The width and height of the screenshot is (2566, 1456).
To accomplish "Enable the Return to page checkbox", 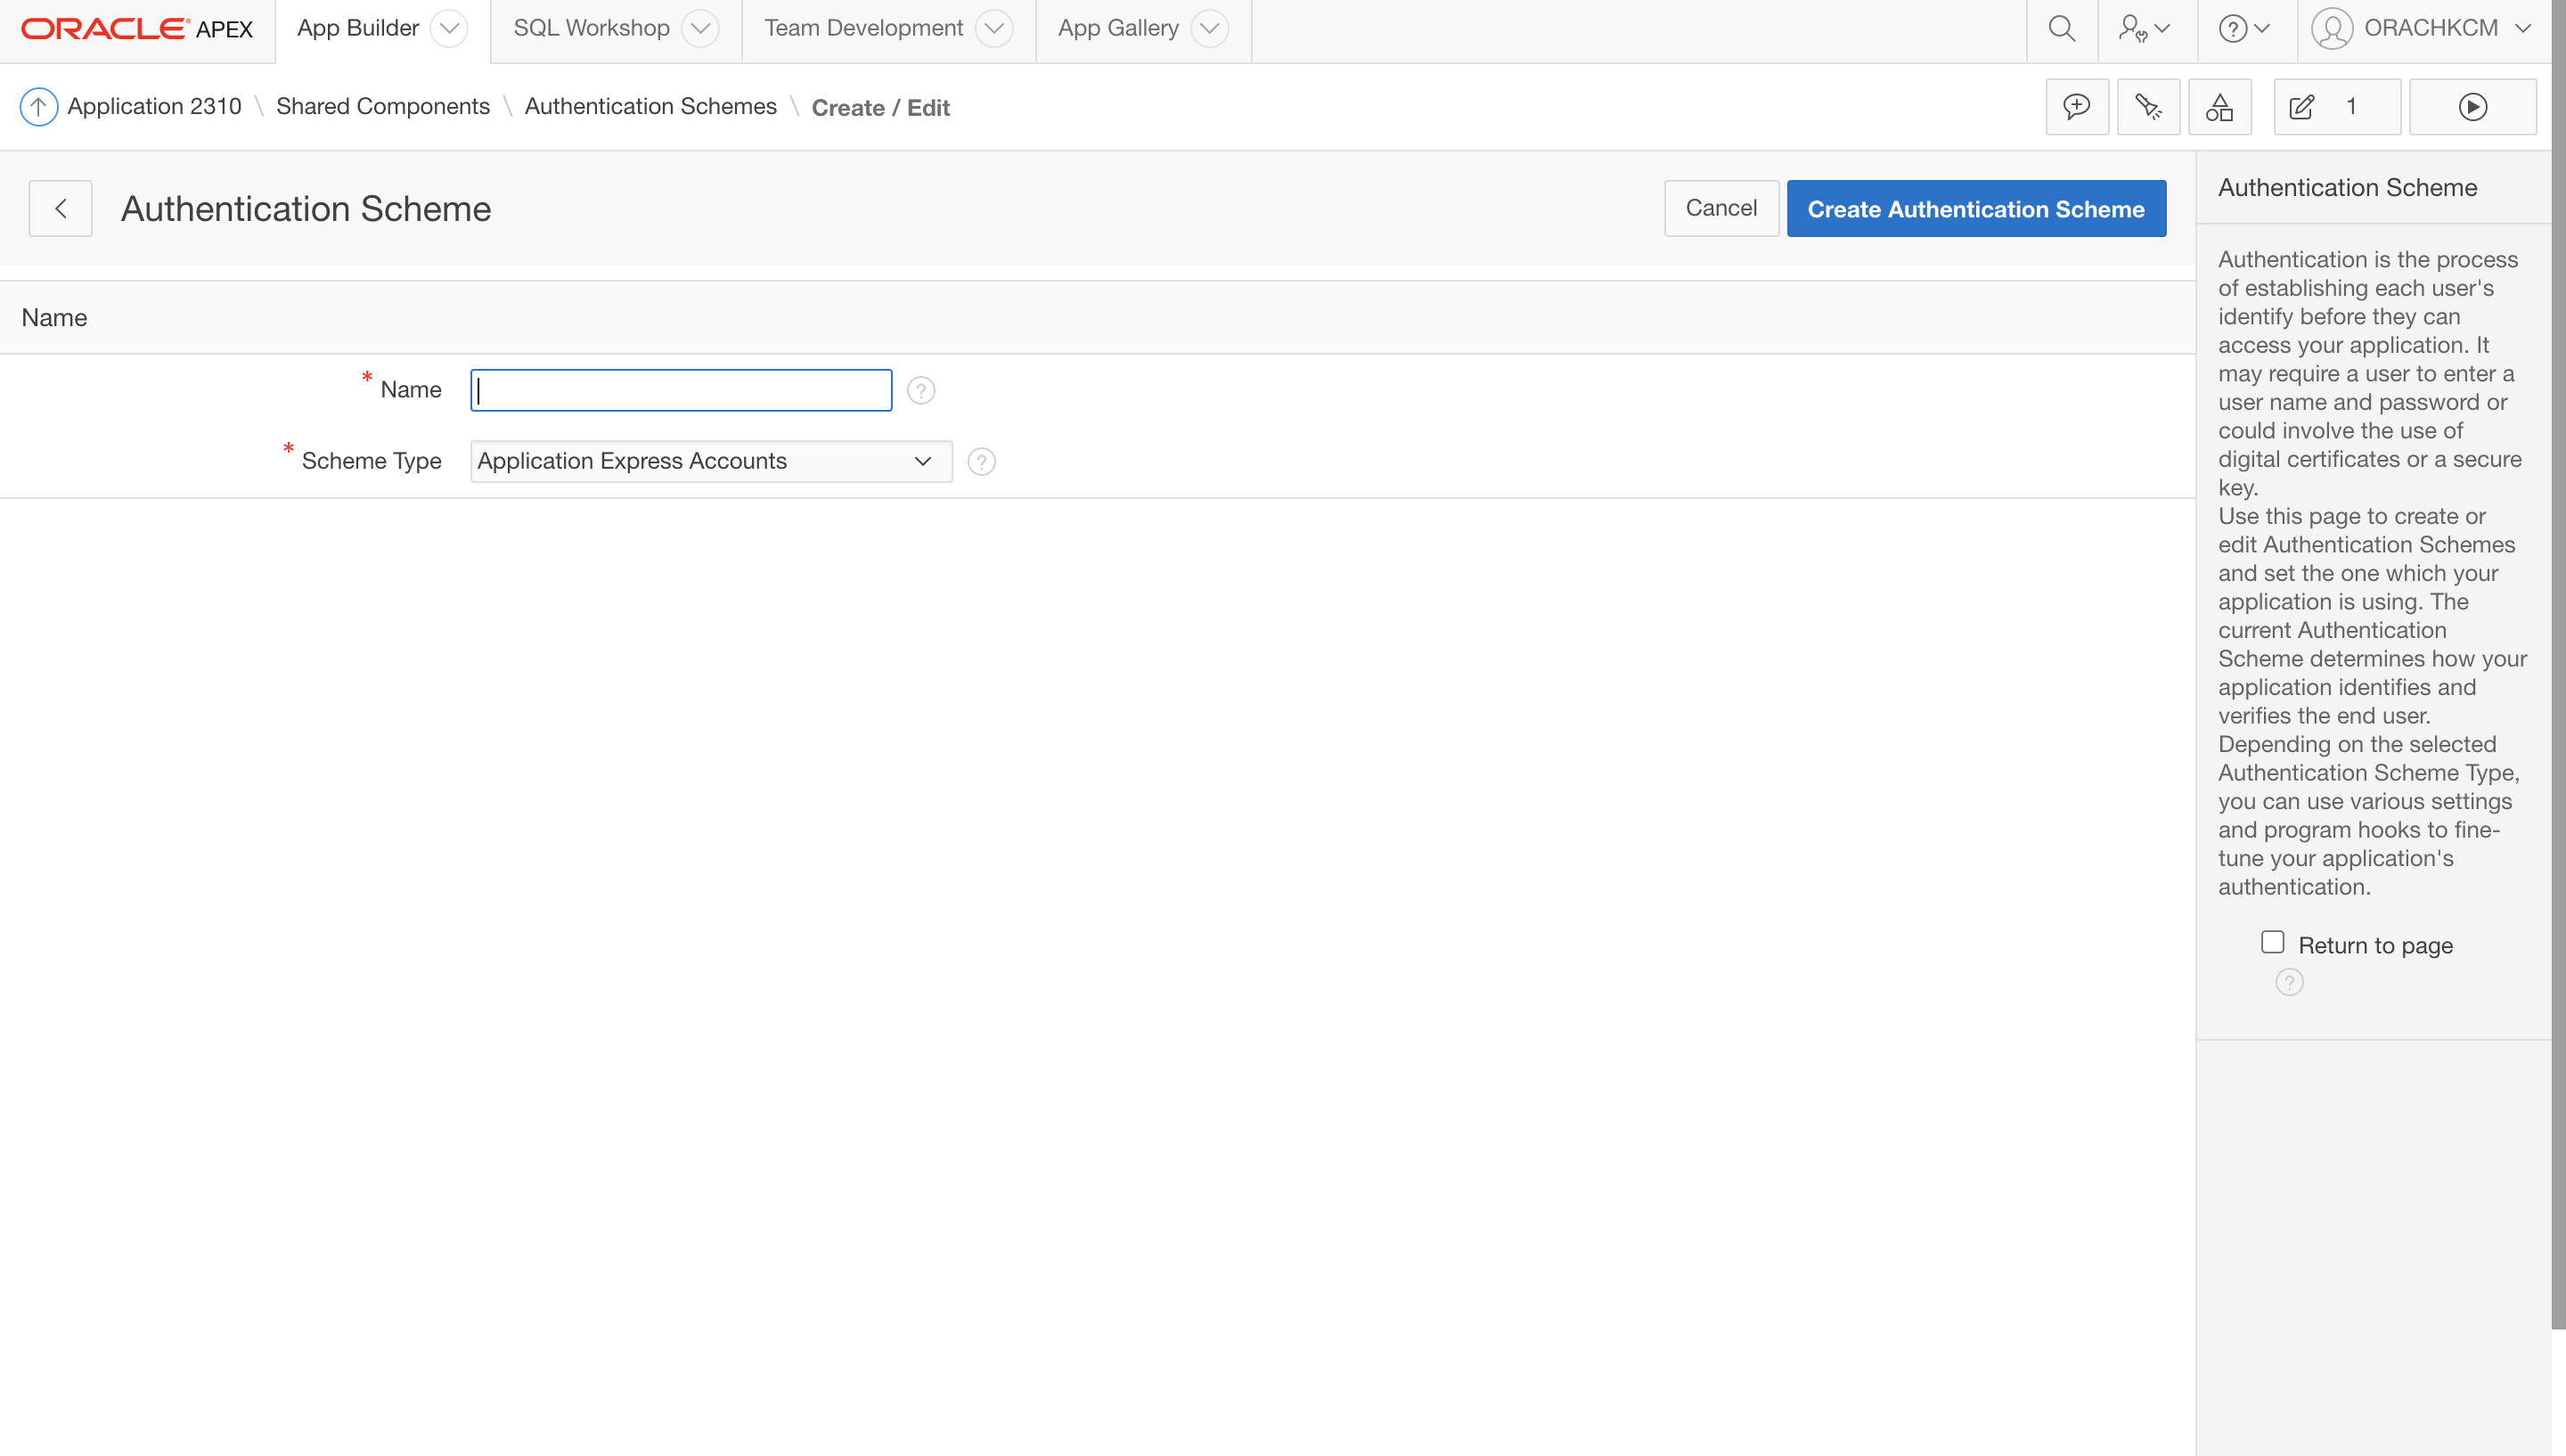I will (x=2272, y=942).
